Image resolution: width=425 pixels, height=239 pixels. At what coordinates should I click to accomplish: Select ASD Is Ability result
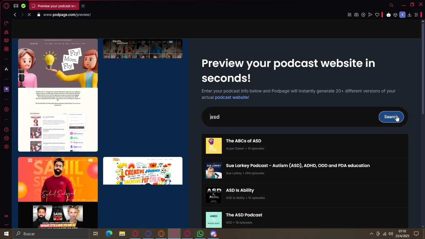coord(305,195)
